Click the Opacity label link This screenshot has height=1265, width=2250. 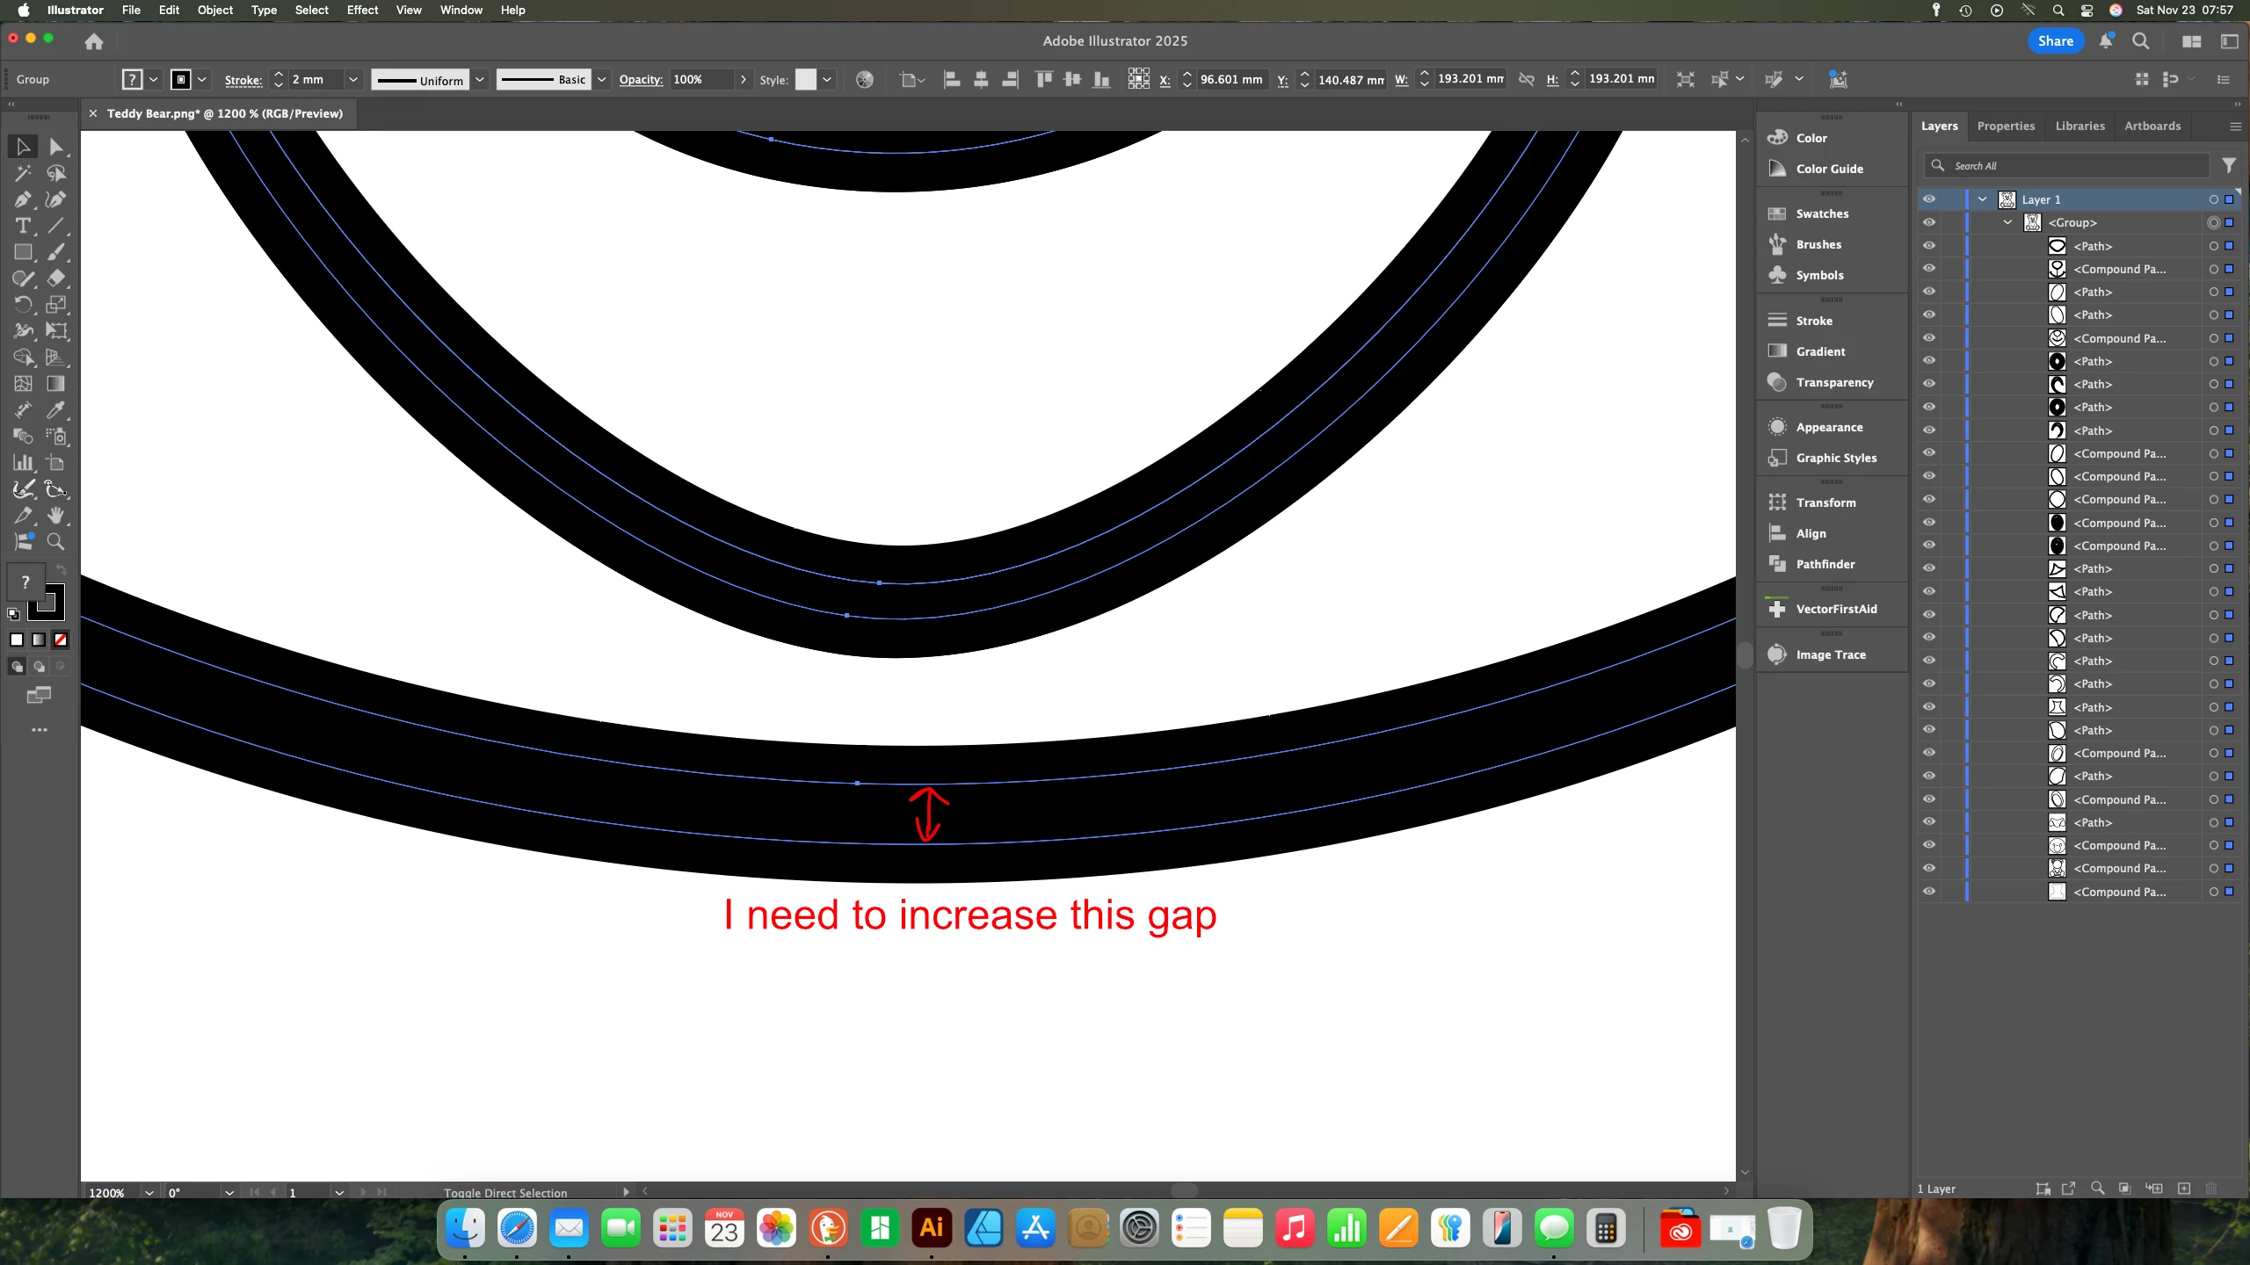pyautogui.click(x=640, y=79)
